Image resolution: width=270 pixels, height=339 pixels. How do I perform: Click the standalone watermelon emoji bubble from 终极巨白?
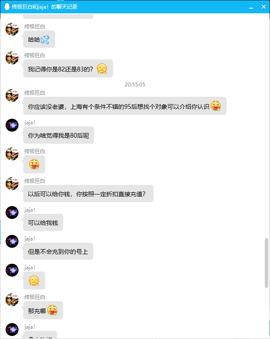(x=34, y=164)
